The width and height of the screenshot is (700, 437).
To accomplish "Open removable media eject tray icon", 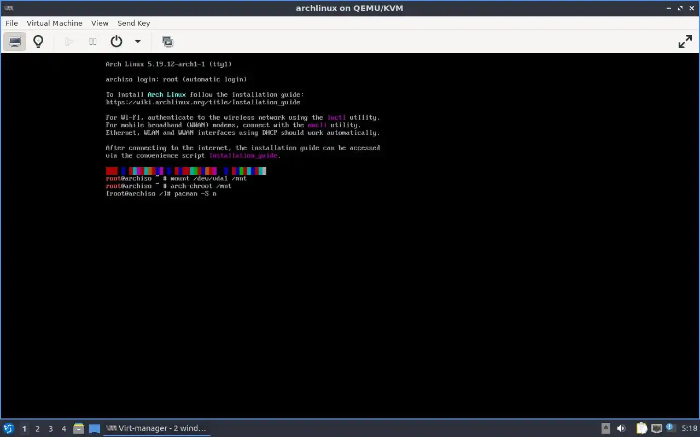I will (x=606, y=428).
